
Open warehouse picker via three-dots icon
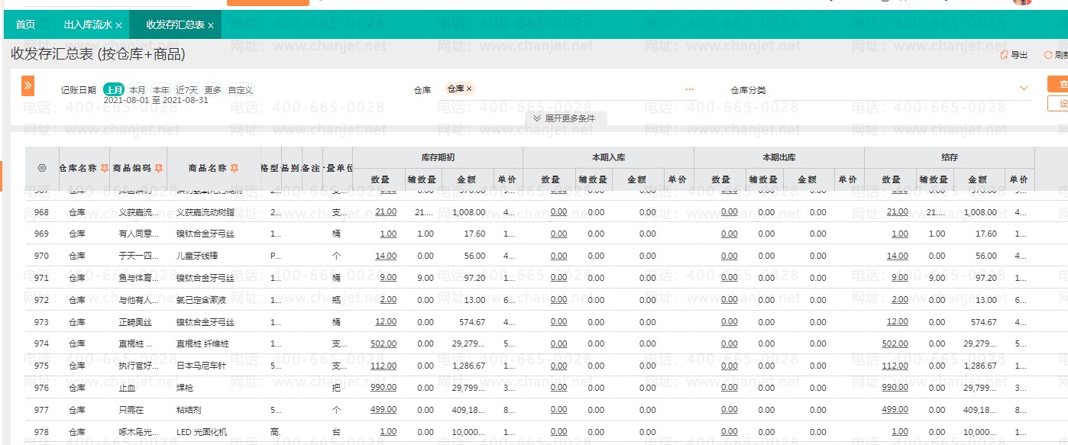coord(689,89)
